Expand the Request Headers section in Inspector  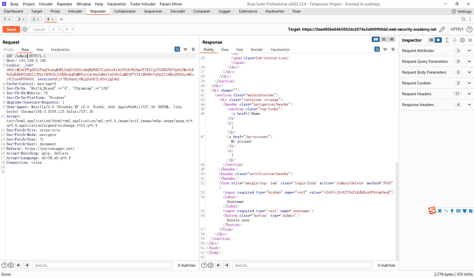pos(469,94)
